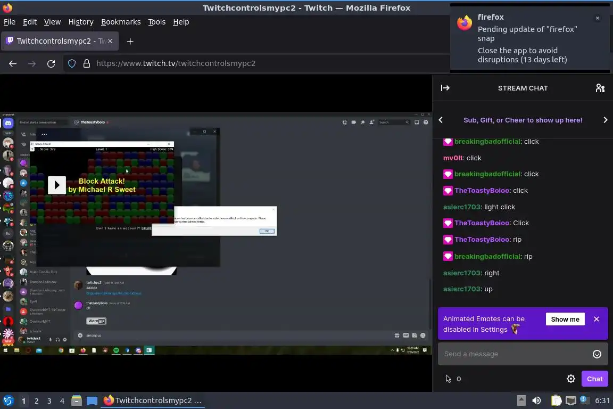
Task: Open tracking protection shield info
Action: pyautogui.click(x=72, y=63)
